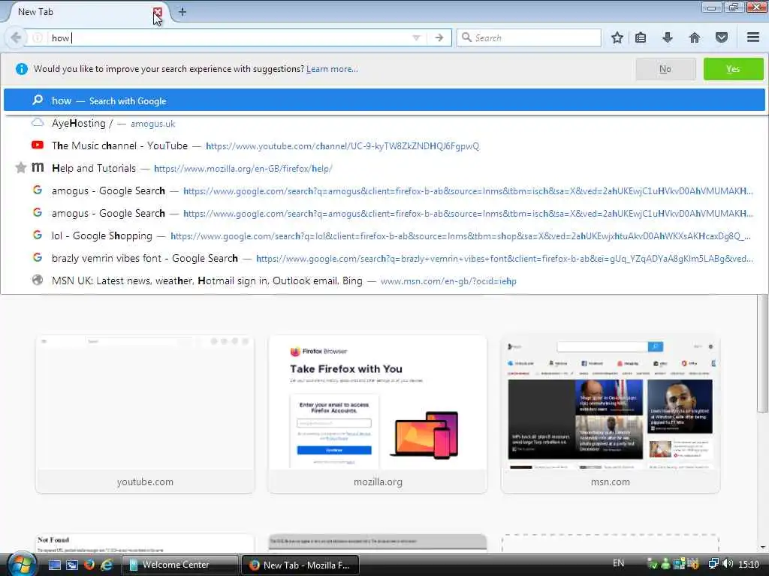Select The Music channel - YouTube suggestion
Screen dimensions: 769x576
(384, 146)
